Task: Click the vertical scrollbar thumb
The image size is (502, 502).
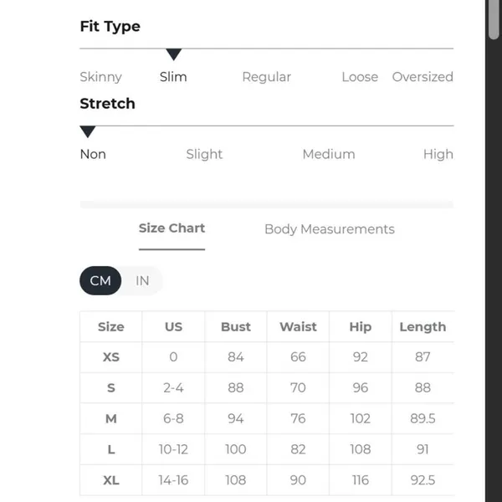Action: 494,19
